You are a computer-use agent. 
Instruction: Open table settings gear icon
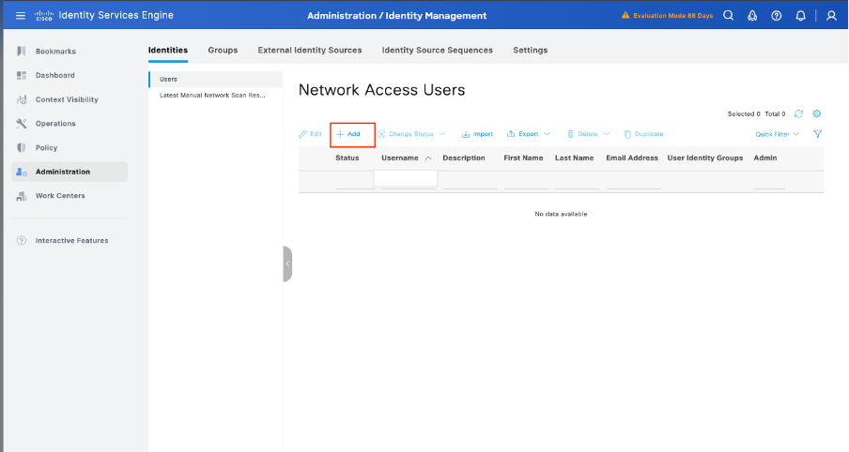pos(816,113)
